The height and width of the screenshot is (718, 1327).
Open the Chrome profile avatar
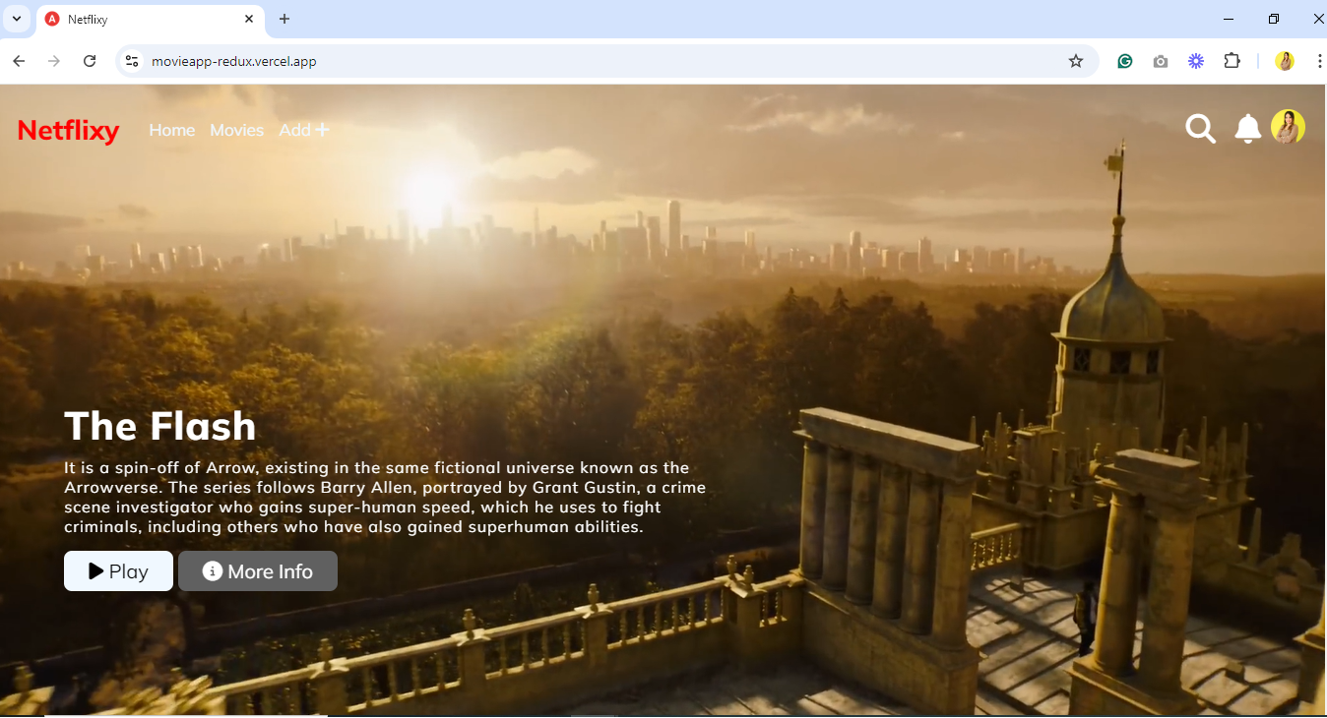[1285, 61]
